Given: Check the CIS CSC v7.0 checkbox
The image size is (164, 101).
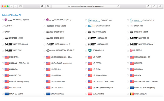Looking at the screenshot, I should pos(128,20).
